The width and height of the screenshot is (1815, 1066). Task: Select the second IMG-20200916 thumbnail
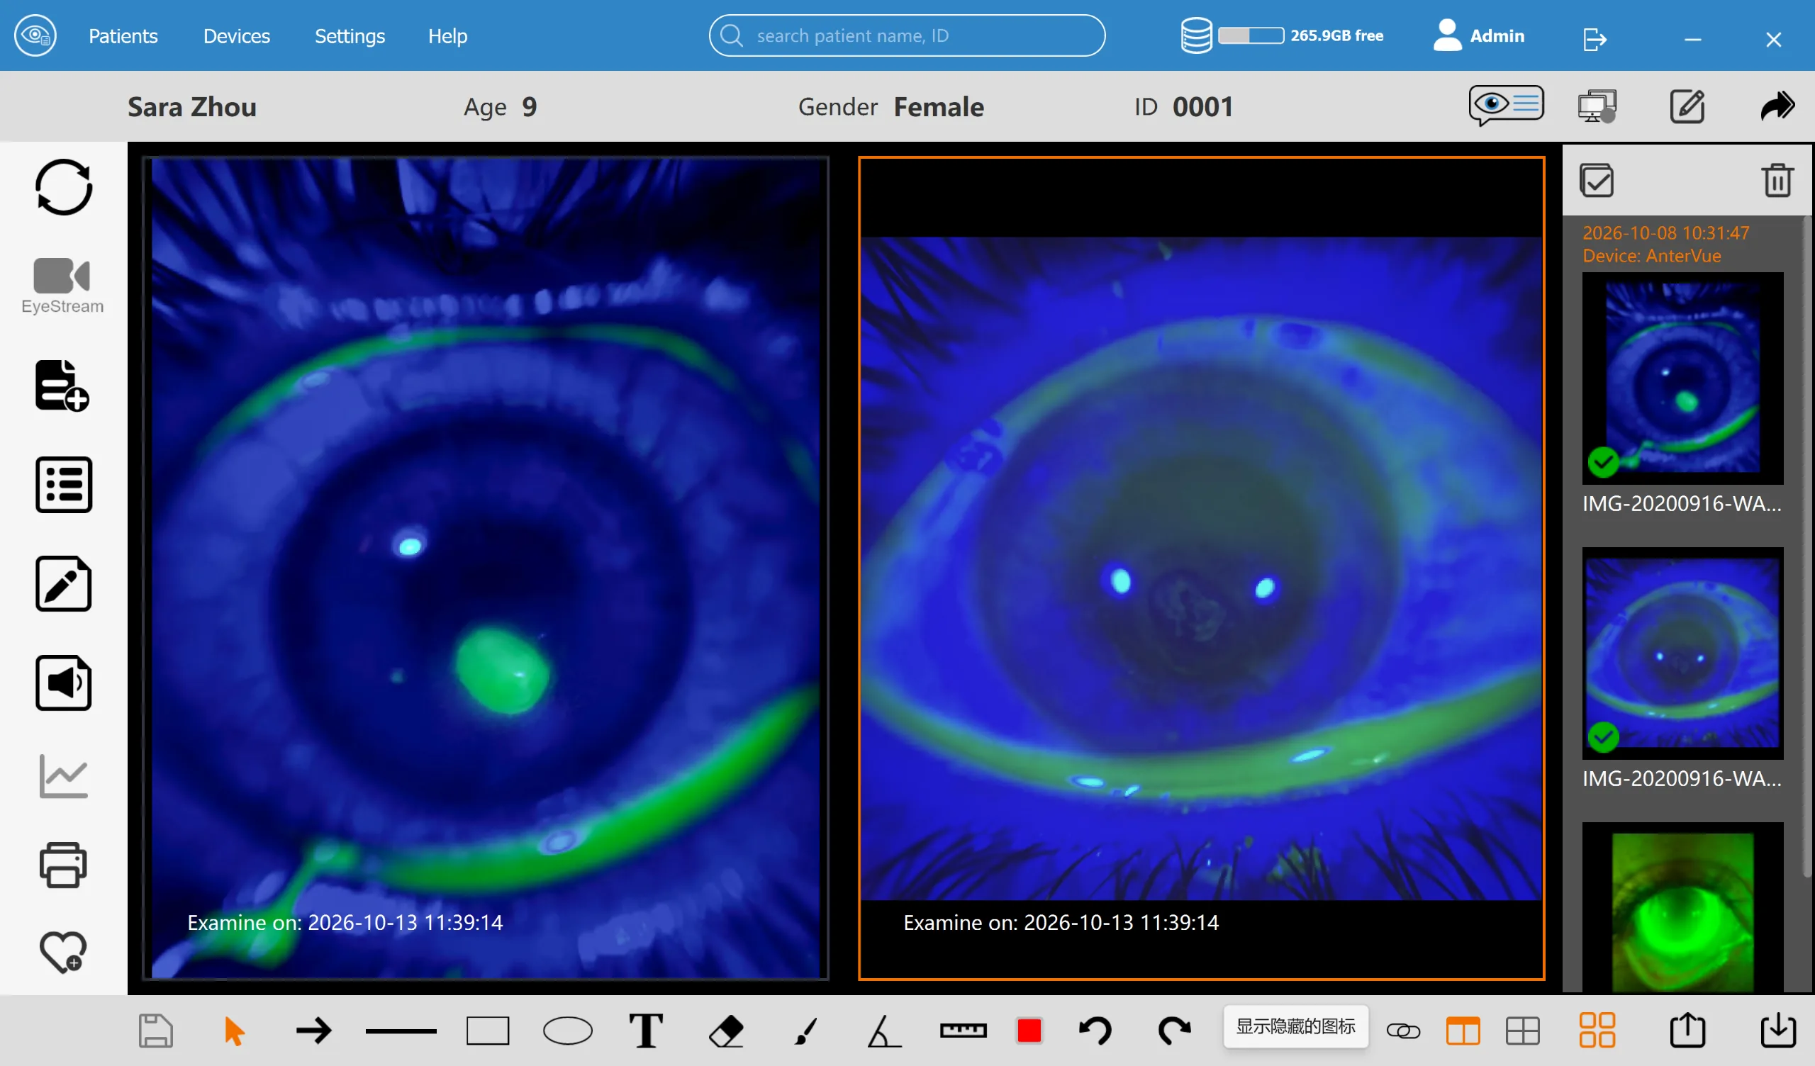point(1682,653)
